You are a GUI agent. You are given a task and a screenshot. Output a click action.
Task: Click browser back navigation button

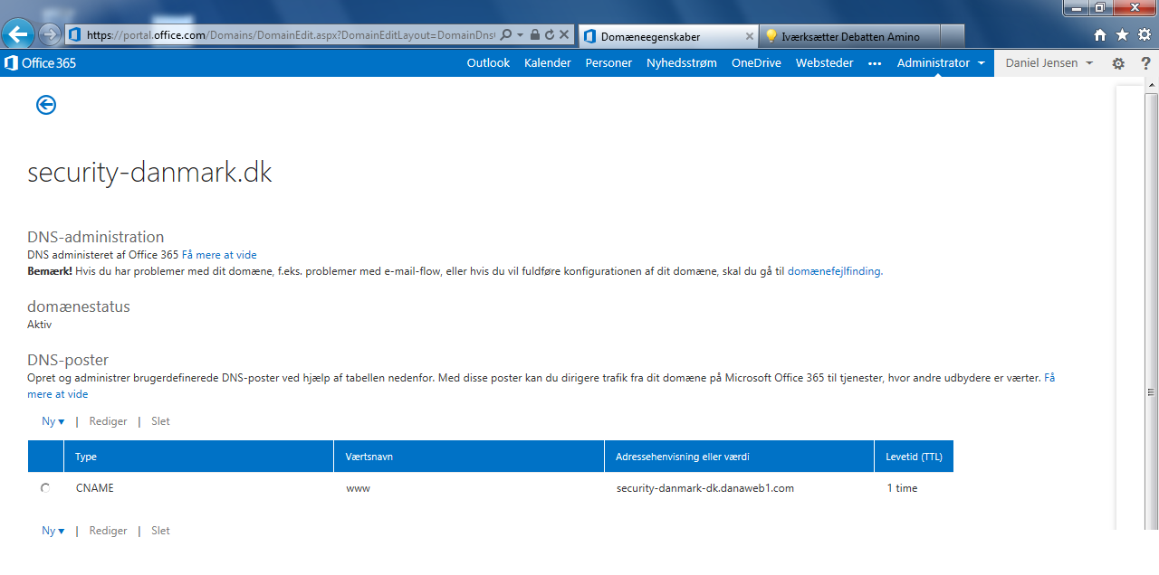17,34
